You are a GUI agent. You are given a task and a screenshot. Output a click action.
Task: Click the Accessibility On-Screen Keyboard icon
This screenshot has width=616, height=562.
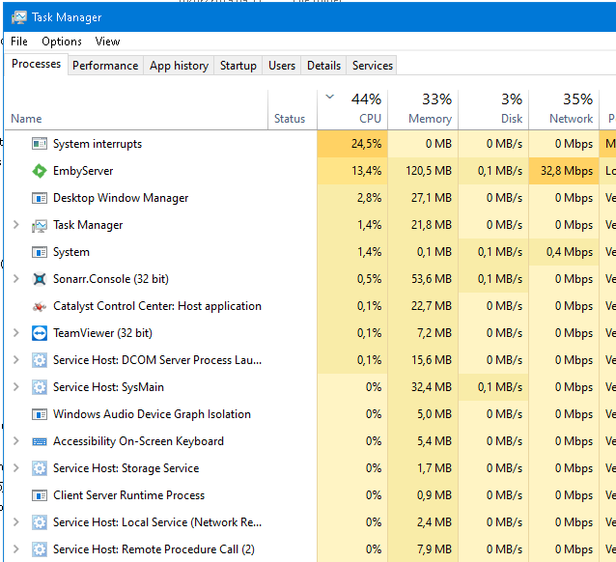pyautogui.click(x=40, y=441)
